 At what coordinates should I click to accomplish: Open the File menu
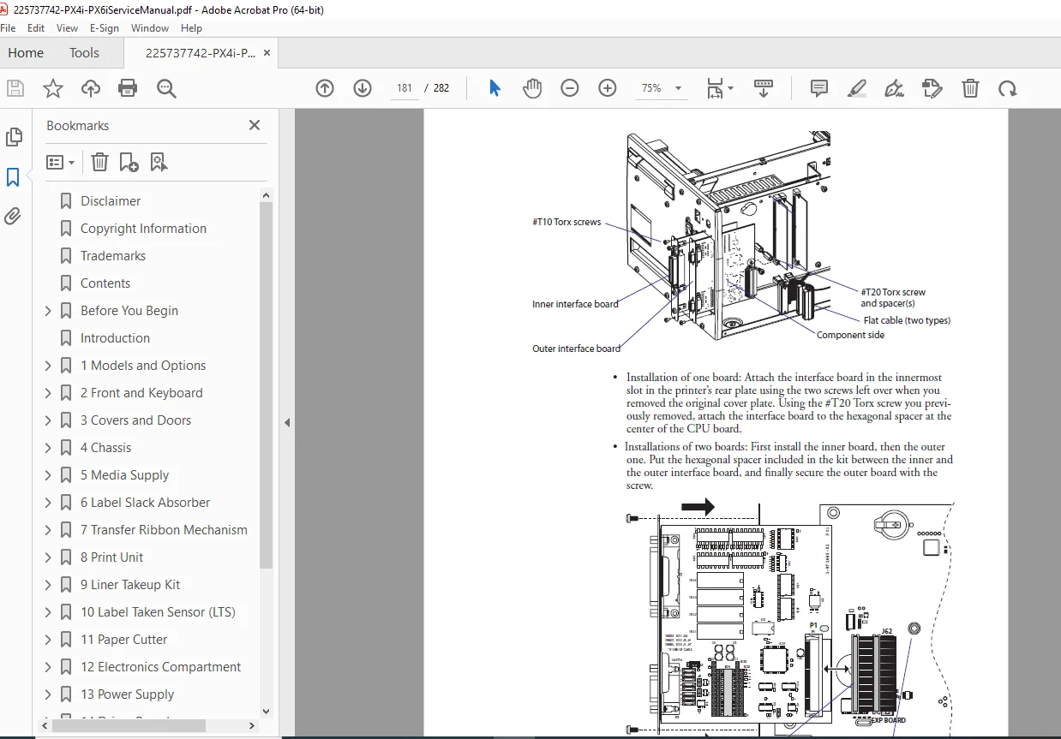point(9,28)
